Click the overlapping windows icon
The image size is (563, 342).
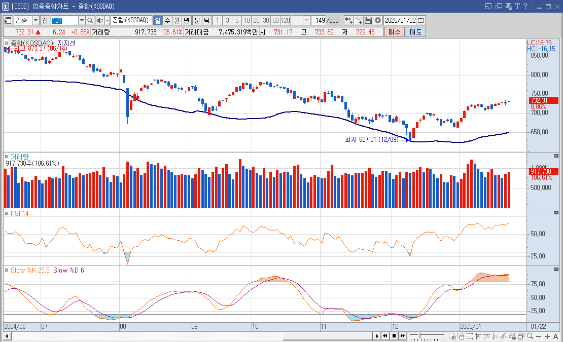(x=461, y=336)
